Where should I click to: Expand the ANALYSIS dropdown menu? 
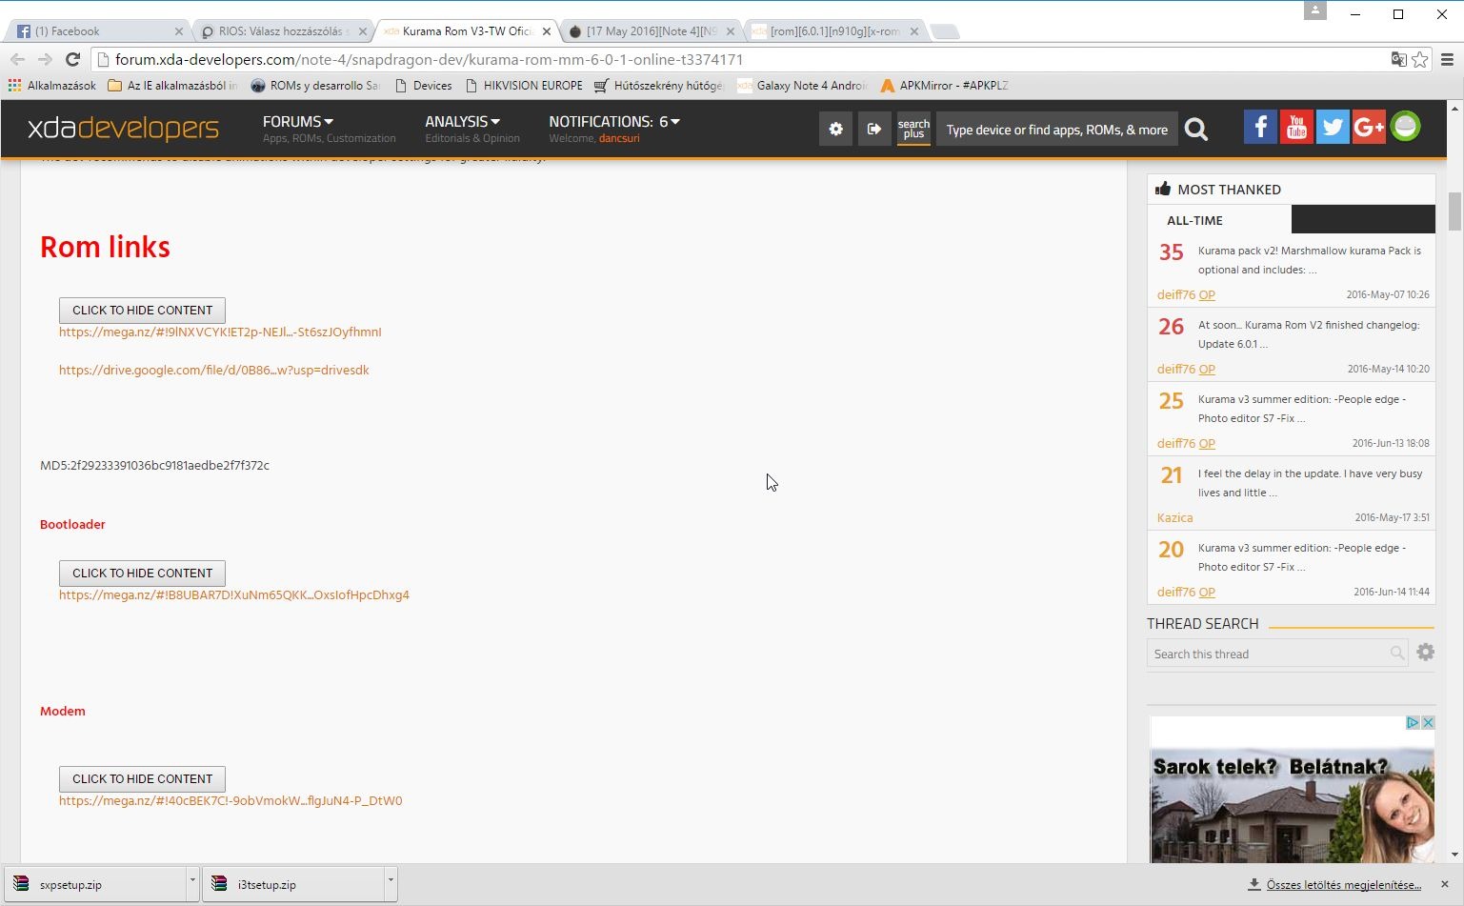point(463,122)
